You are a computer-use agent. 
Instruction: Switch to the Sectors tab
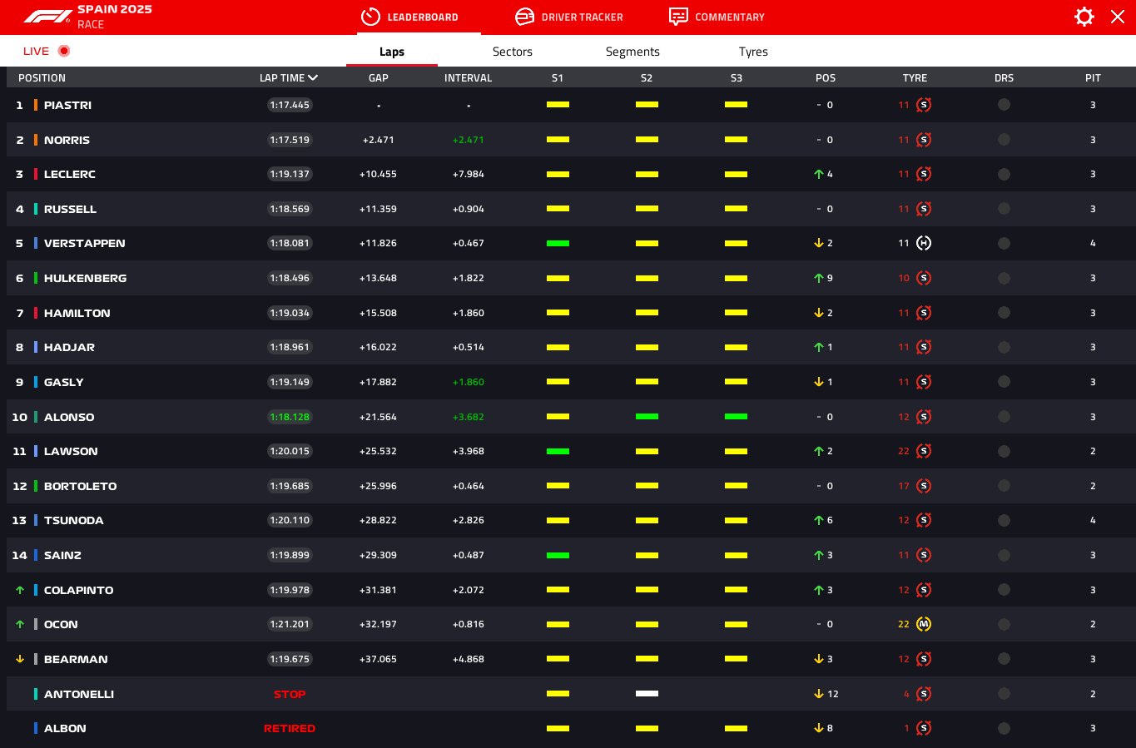[x=513, y=52]
